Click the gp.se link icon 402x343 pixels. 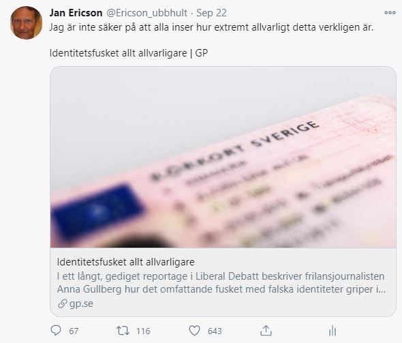pos(62,304)
